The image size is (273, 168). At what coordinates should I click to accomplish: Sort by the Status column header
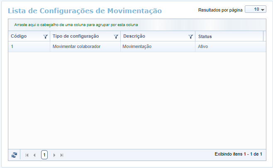pyautogui.click(x=205, y=36)
